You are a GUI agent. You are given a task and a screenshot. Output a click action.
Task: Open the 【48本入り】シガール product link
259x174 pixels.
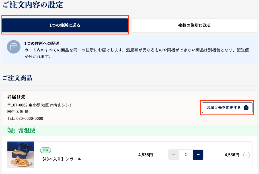pyautogui.click(x=61, y=159)
